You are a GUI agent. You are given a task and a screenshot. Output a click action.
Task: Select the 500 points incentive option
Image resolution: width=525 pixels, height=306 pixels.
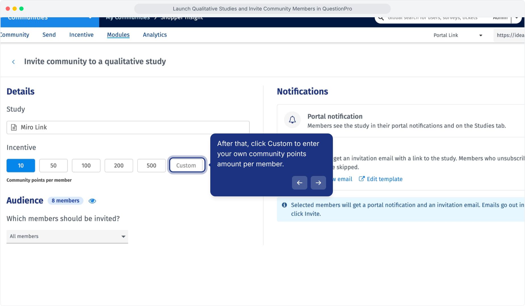[x=151, y=165]
